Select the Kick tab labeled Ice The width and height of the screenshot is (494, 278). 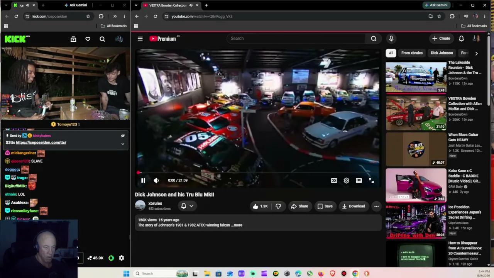click(24, 5)
